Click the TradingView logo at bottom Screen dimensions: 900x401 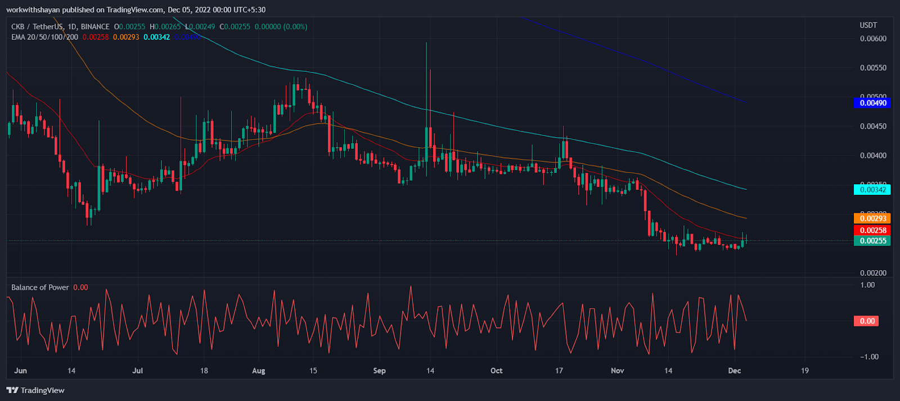(x=35, y=390)
